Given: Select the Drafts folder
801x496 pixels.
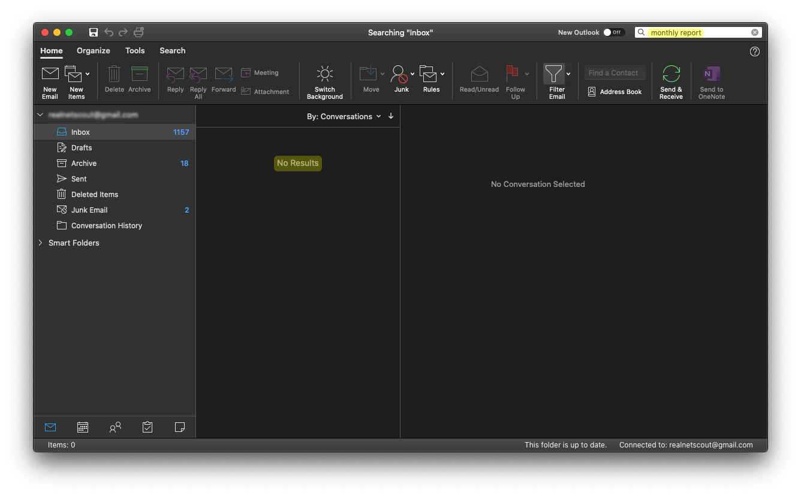Looking at the screenshot, I should click(115, 147).
